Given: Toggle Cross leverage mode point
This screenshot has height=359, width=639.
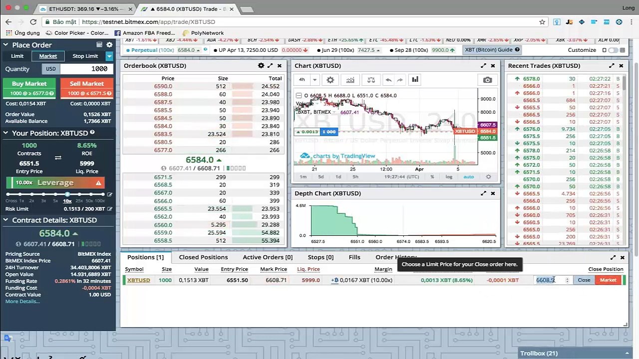Looking at the screenshot, I should coord(7,194).
